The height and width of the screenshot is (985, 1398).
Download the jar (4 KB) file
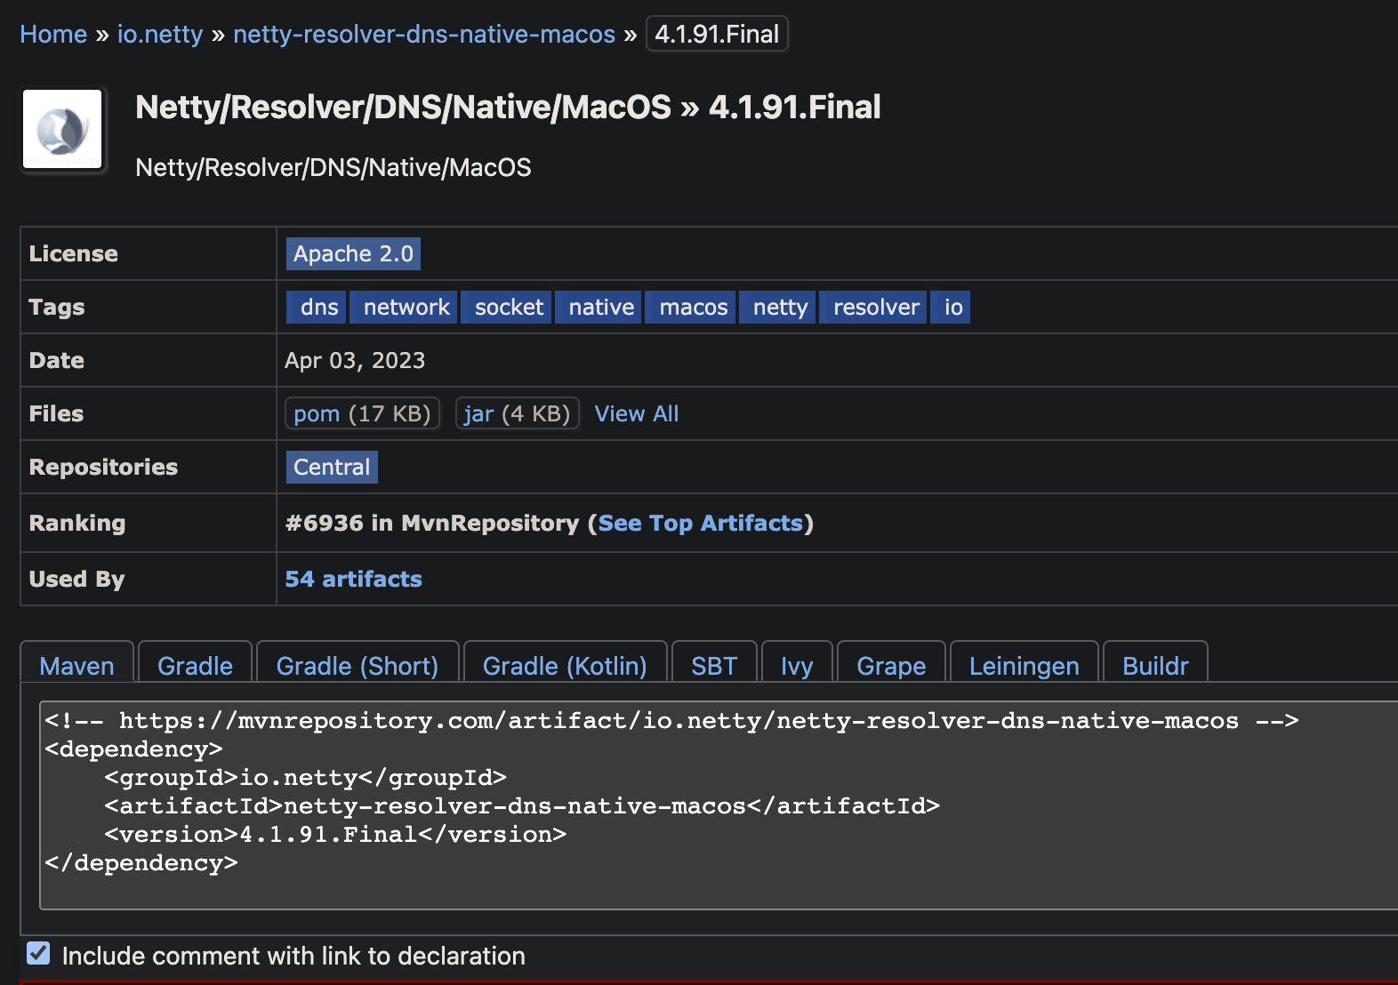(517, 413)
